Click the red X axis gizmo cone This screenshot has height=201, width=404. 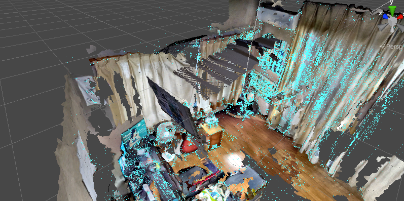400,17
